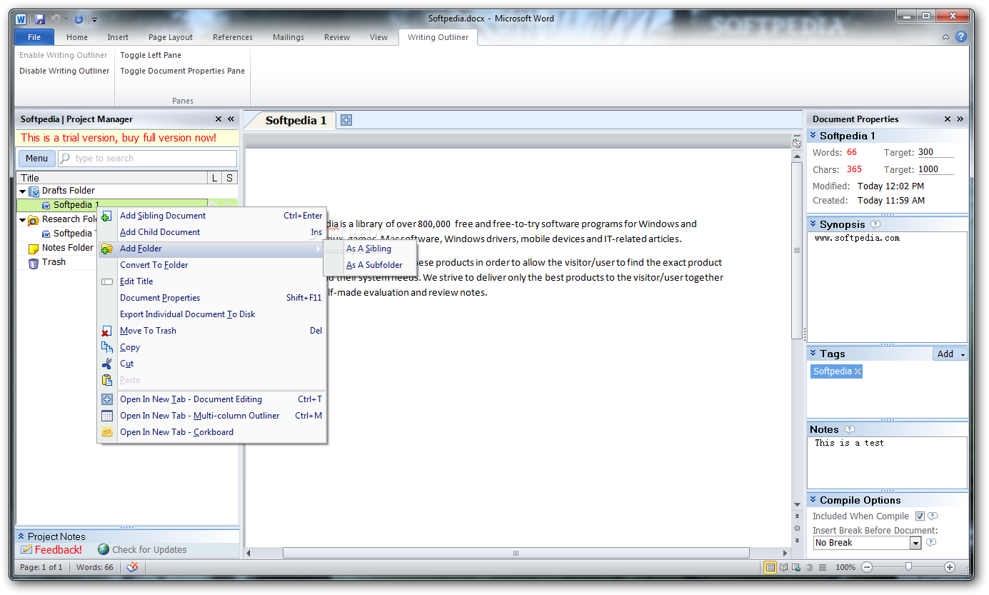
Task: Switch to Web Layout view icon
Action: pos(796,567)
